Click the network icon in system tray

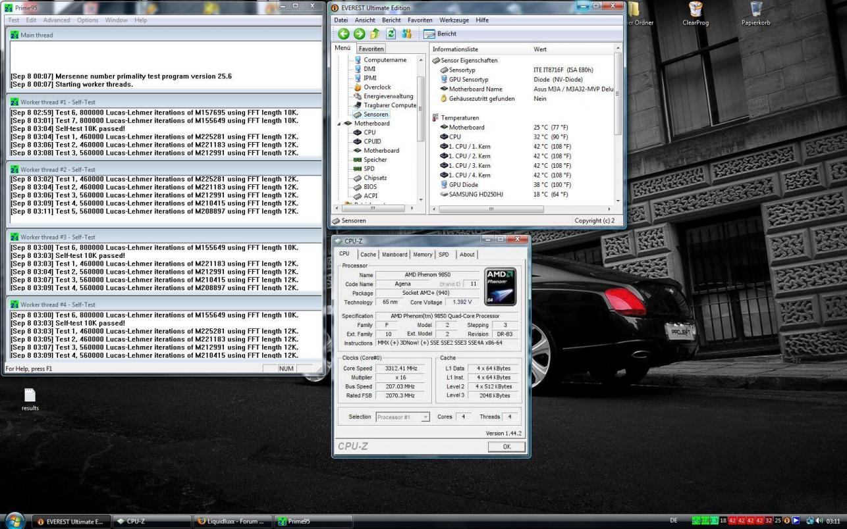point(809,521)
